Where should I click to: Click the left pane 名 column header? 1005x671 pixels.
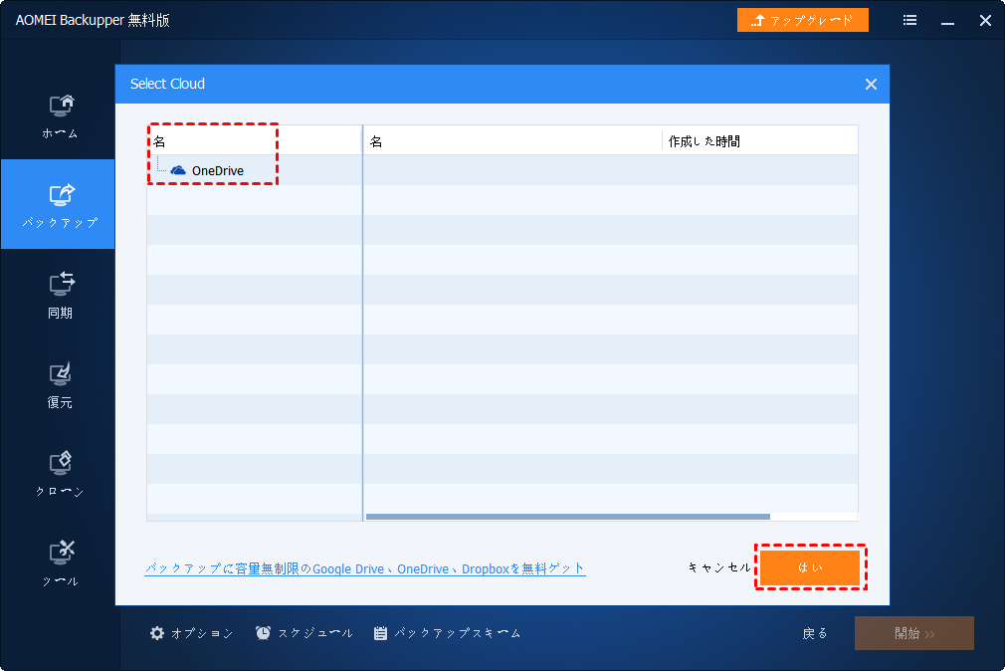click(x=255, y=140)
